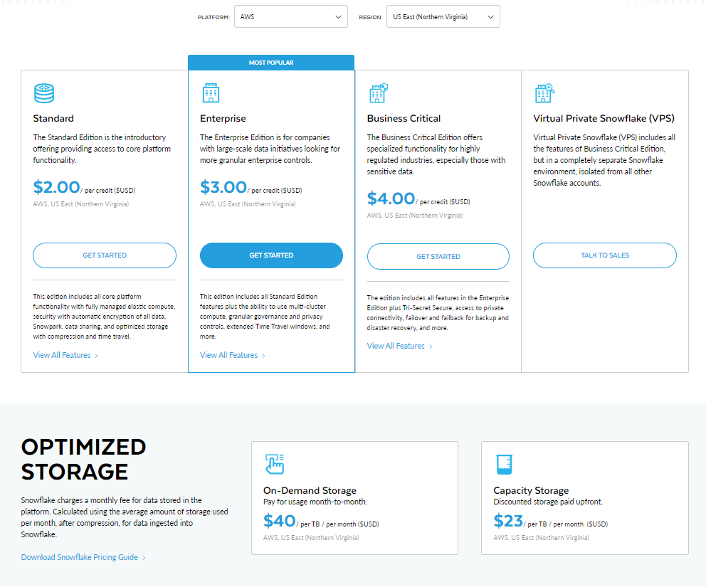Open the Platform dropdown showing AWS

coord(290,16)
